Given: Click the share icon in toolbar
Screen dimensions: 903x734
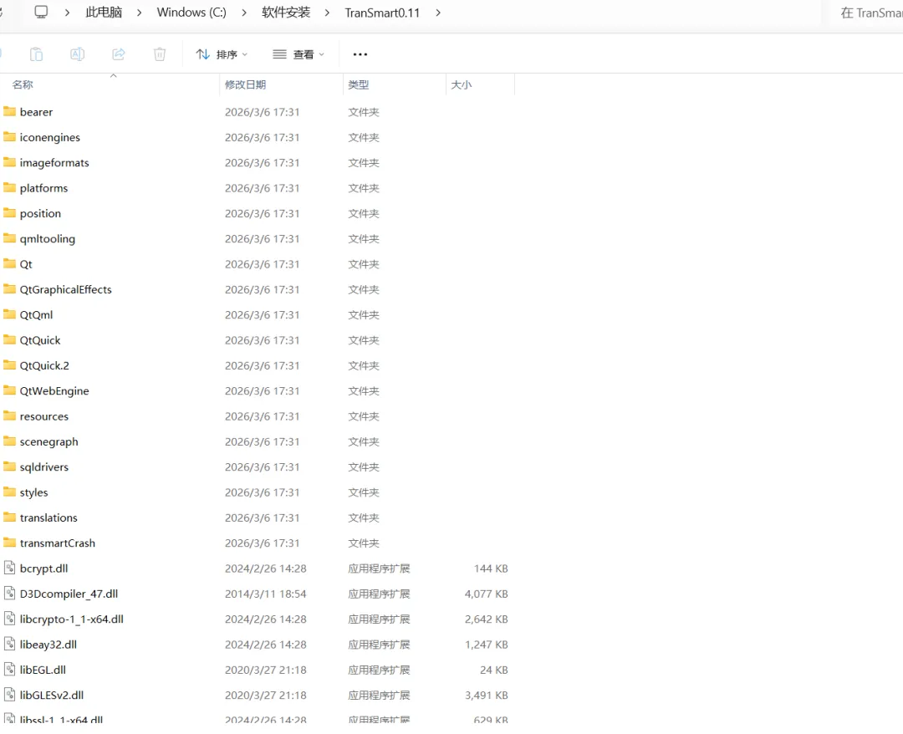Looking at the screenshot, I should tap(119, 54).
